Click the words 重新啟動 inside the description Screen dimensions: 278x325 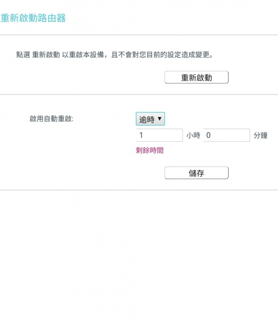point(46,55)
